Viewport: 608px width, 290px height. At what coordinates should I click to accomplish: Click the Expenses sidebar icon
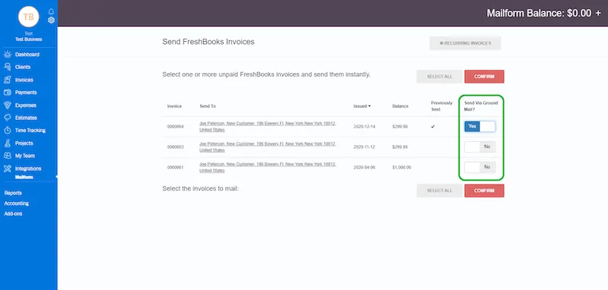(8, 106)
